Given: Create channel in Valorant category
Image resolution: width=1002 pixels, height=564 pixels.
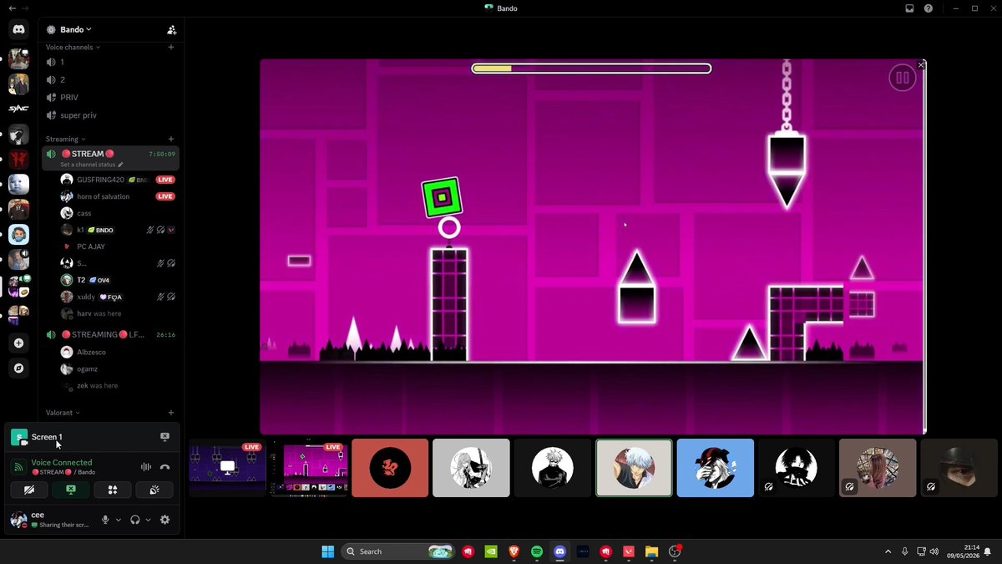Looking at the screenshot, I should point(171,412).
